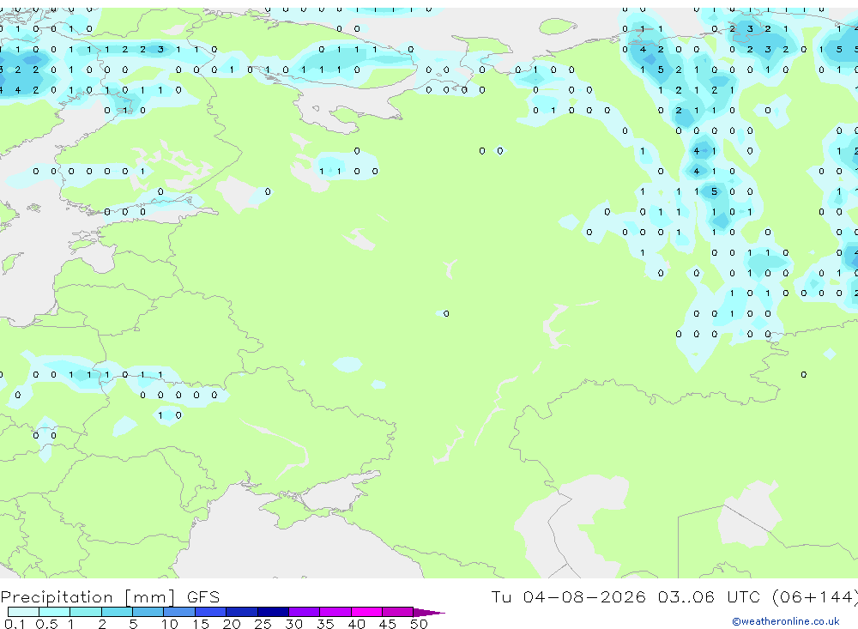Image resolution: width=858 pixels, height=629 pixels.
Task: Select the 45–50 mm dark magenta legend swatch
Action: click(x=398, y=612)
